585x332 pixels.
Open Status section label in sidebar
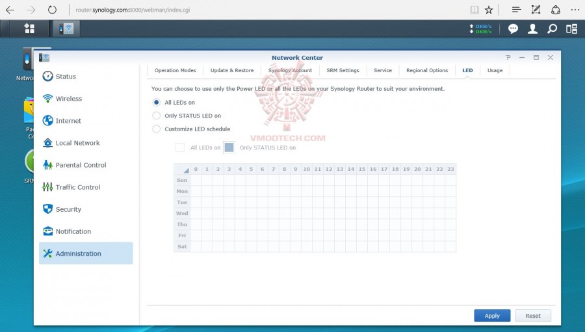point(66,77)
